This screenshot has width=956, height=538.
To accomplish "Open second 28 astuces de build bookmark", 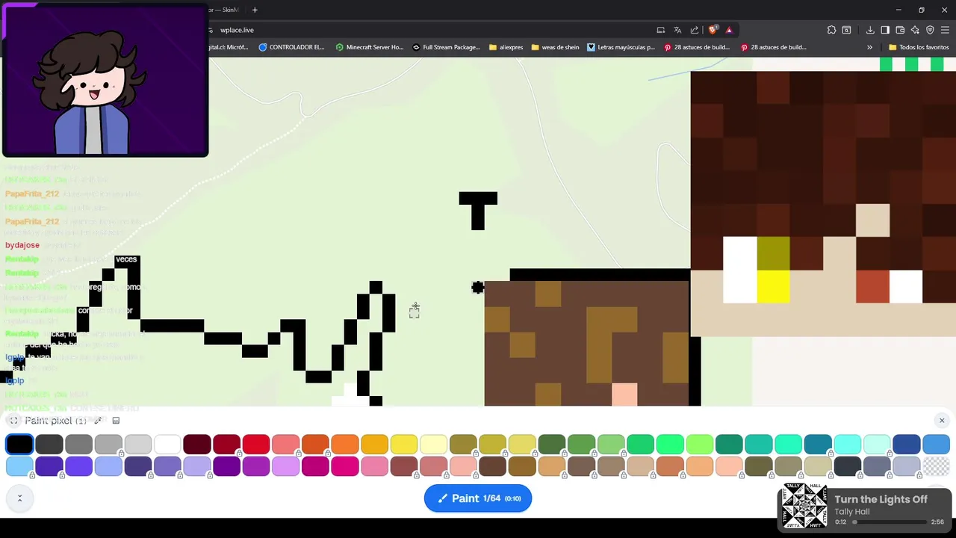I will (x=774, y=47).
